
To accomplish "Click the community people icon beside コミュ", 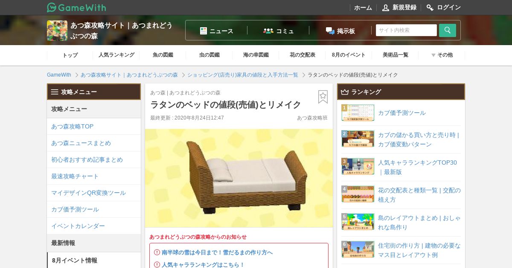I will tap(268, 31).
